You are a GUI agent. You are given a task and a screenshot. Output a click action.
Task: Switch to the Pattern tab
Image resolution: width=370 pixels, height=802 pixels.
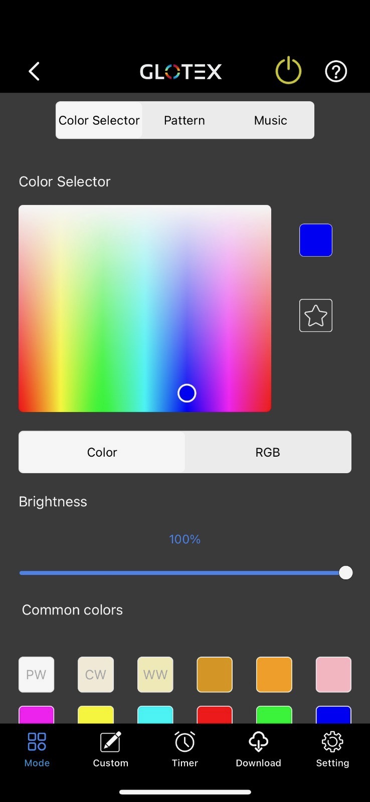tap(184, 120)
